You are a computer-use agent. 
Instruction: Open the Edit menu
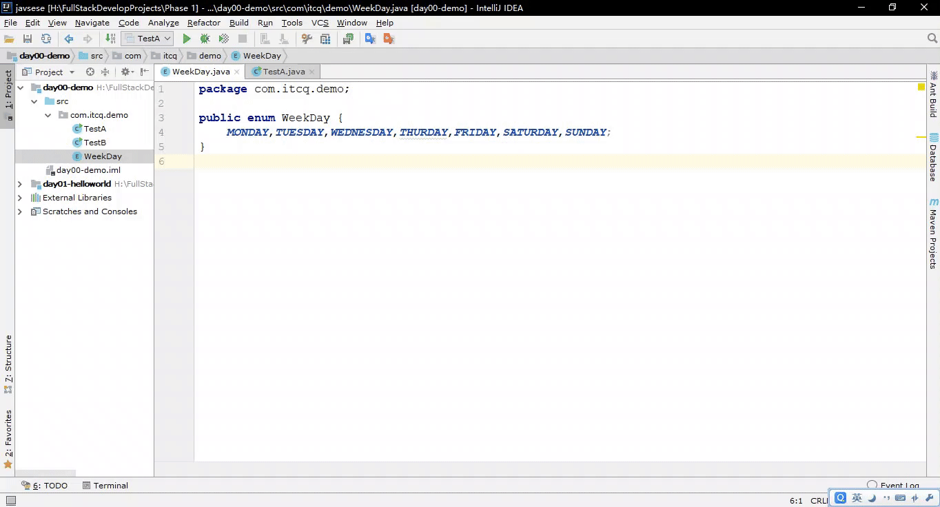32,23
